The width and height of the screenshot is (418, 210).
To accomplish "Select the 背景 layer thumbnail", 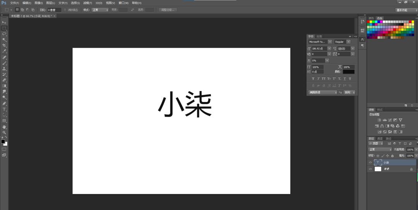I will [x=378, y=169].
